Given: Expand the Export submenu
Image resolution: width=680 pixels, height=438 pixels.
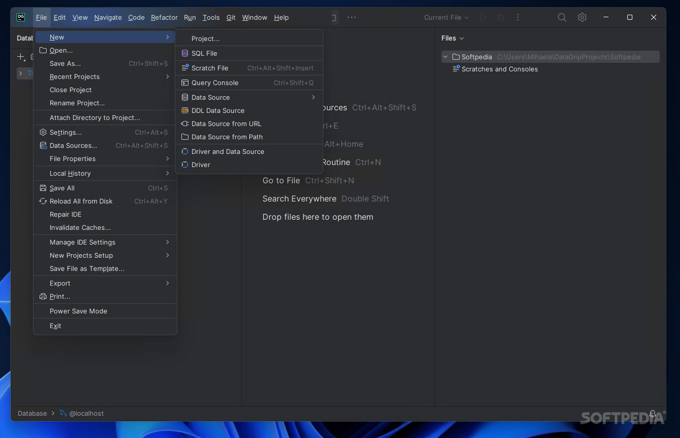Looking at the screenshot, I should [167, 283].
